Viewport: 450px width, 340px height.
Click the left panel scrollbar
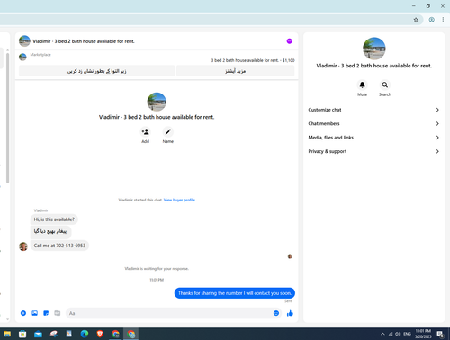[7, 117]
